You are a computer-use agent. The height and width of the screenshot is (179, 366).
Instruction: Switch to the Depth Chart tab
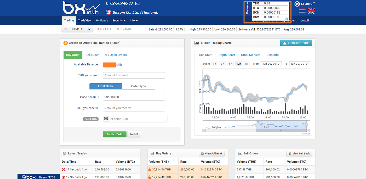(x=227, y=55)
